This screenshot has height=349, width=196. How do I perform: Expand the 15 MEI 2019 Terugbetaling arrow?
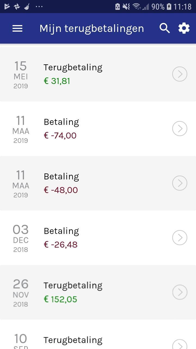tap(180, 74)
